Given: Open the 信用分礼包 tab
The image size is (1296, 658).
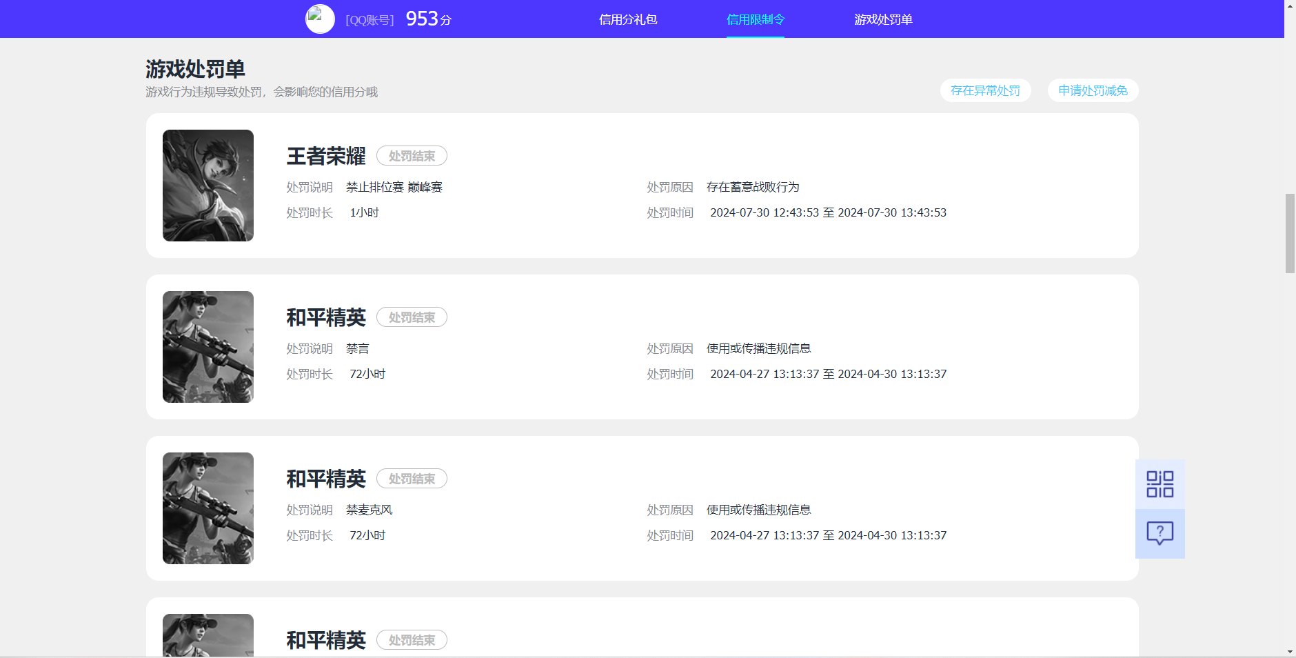Looking at the screenshot, I should tap(628, 19).
